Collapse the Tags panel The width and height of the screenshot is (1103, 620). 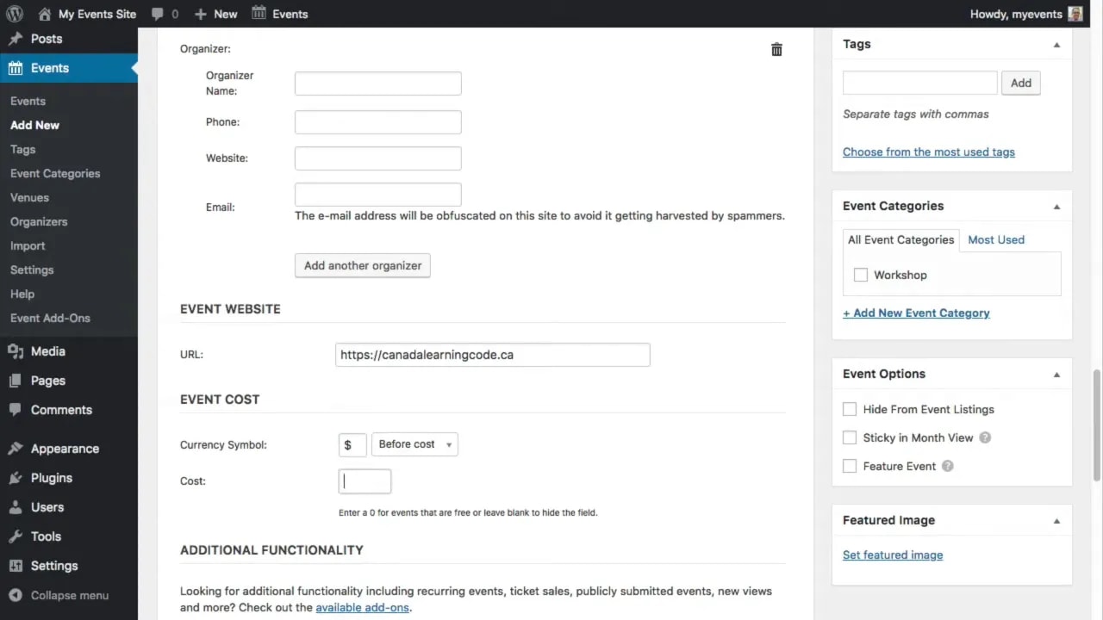pos(1056,44)
